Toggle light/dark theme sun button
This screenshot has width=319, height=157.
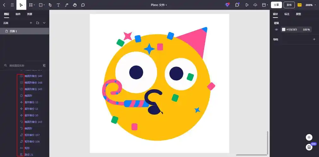(309, 137)
